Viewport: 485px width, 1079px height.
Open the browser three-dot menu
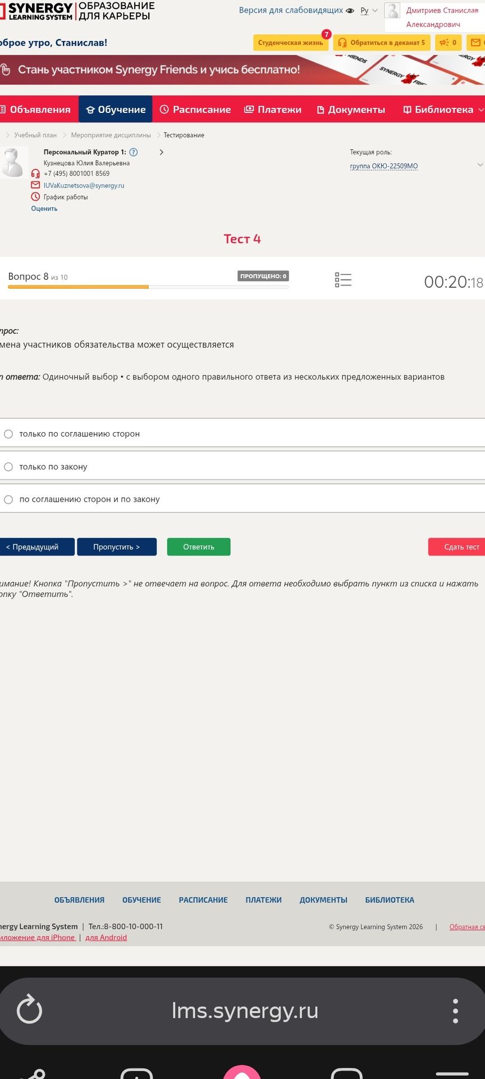(x=455, y=1010)
